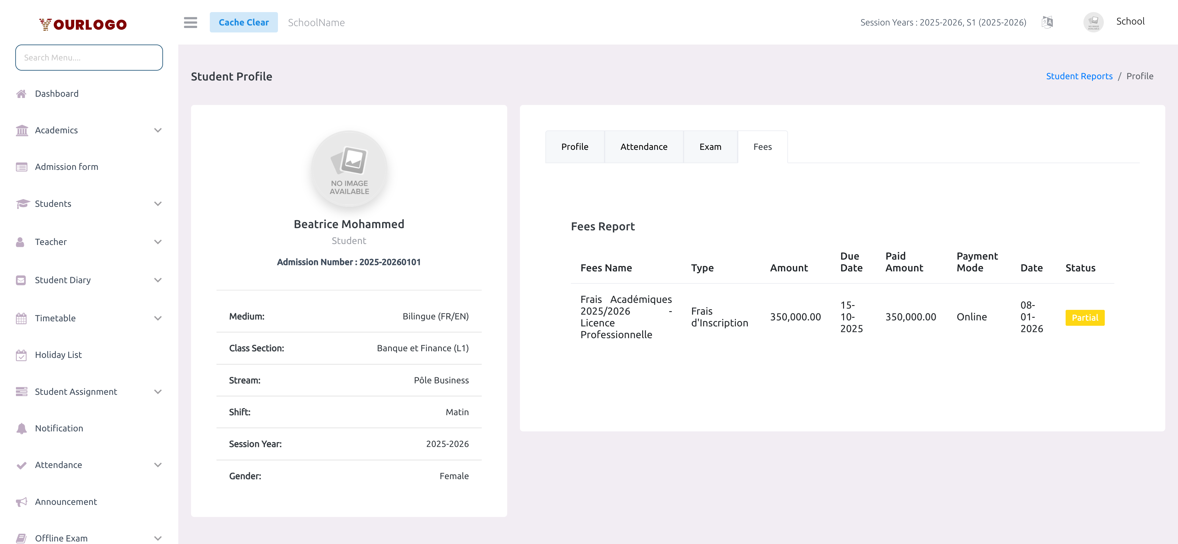Click the Cache Clear button
Screen dimensions: 1178x544
244,22
